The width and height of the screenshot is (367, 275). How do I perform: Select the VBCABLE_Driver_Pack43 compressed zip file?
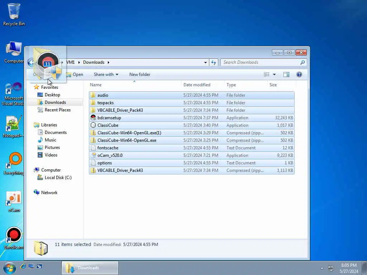click(191, 170)
